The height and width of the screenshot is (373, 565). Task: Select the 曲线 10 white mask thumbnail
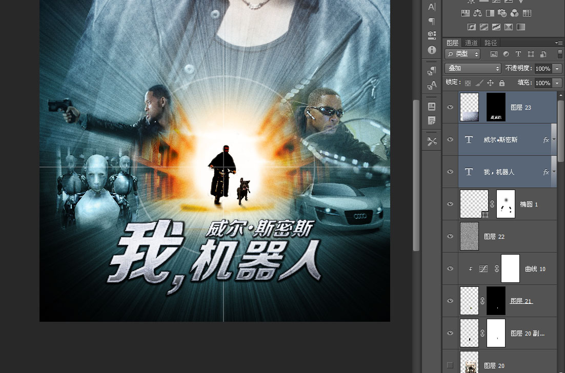(510, 268)
